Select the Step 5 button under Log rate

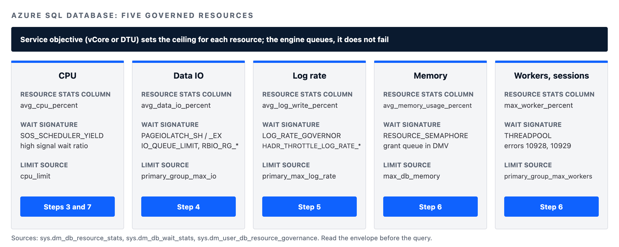[309, 207]
